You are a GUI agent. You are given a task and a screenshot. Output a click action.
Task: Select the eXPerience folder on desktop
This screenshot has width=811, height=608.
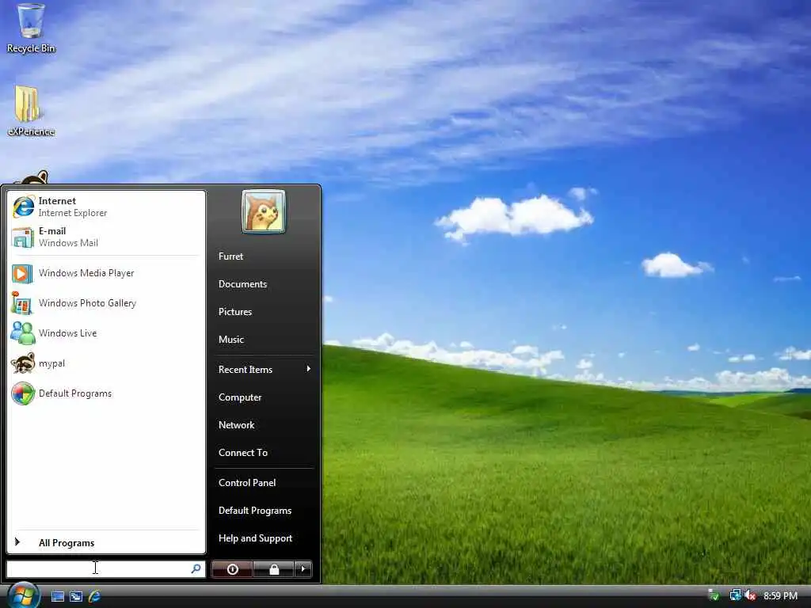[x=31, y=111]
